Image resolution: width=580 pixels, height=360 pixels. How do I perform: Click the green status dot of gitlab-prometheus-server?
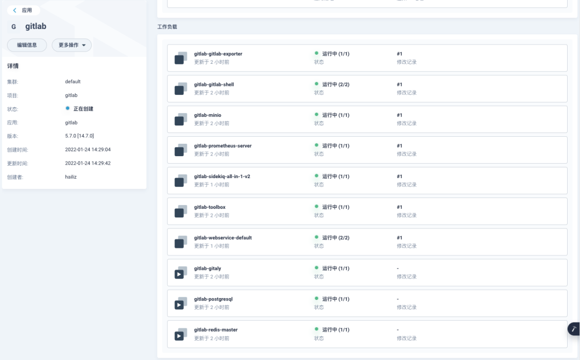(316, 145)
